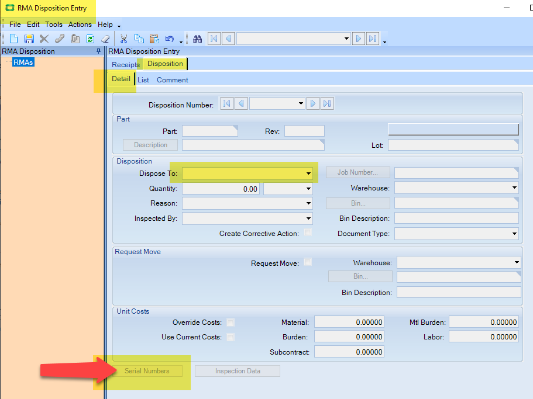Click the Delete (X) toolbar icon
The width and height of the screenshot is (533, 399).
(x=43, y=39)
